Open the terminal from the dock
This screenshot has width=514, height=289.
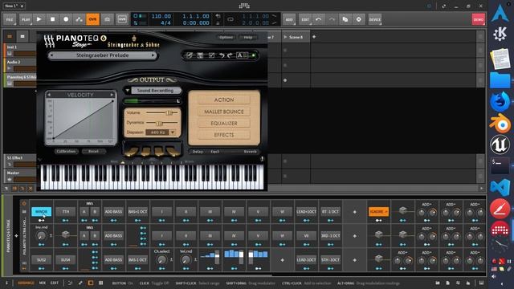tap(500, 166)
